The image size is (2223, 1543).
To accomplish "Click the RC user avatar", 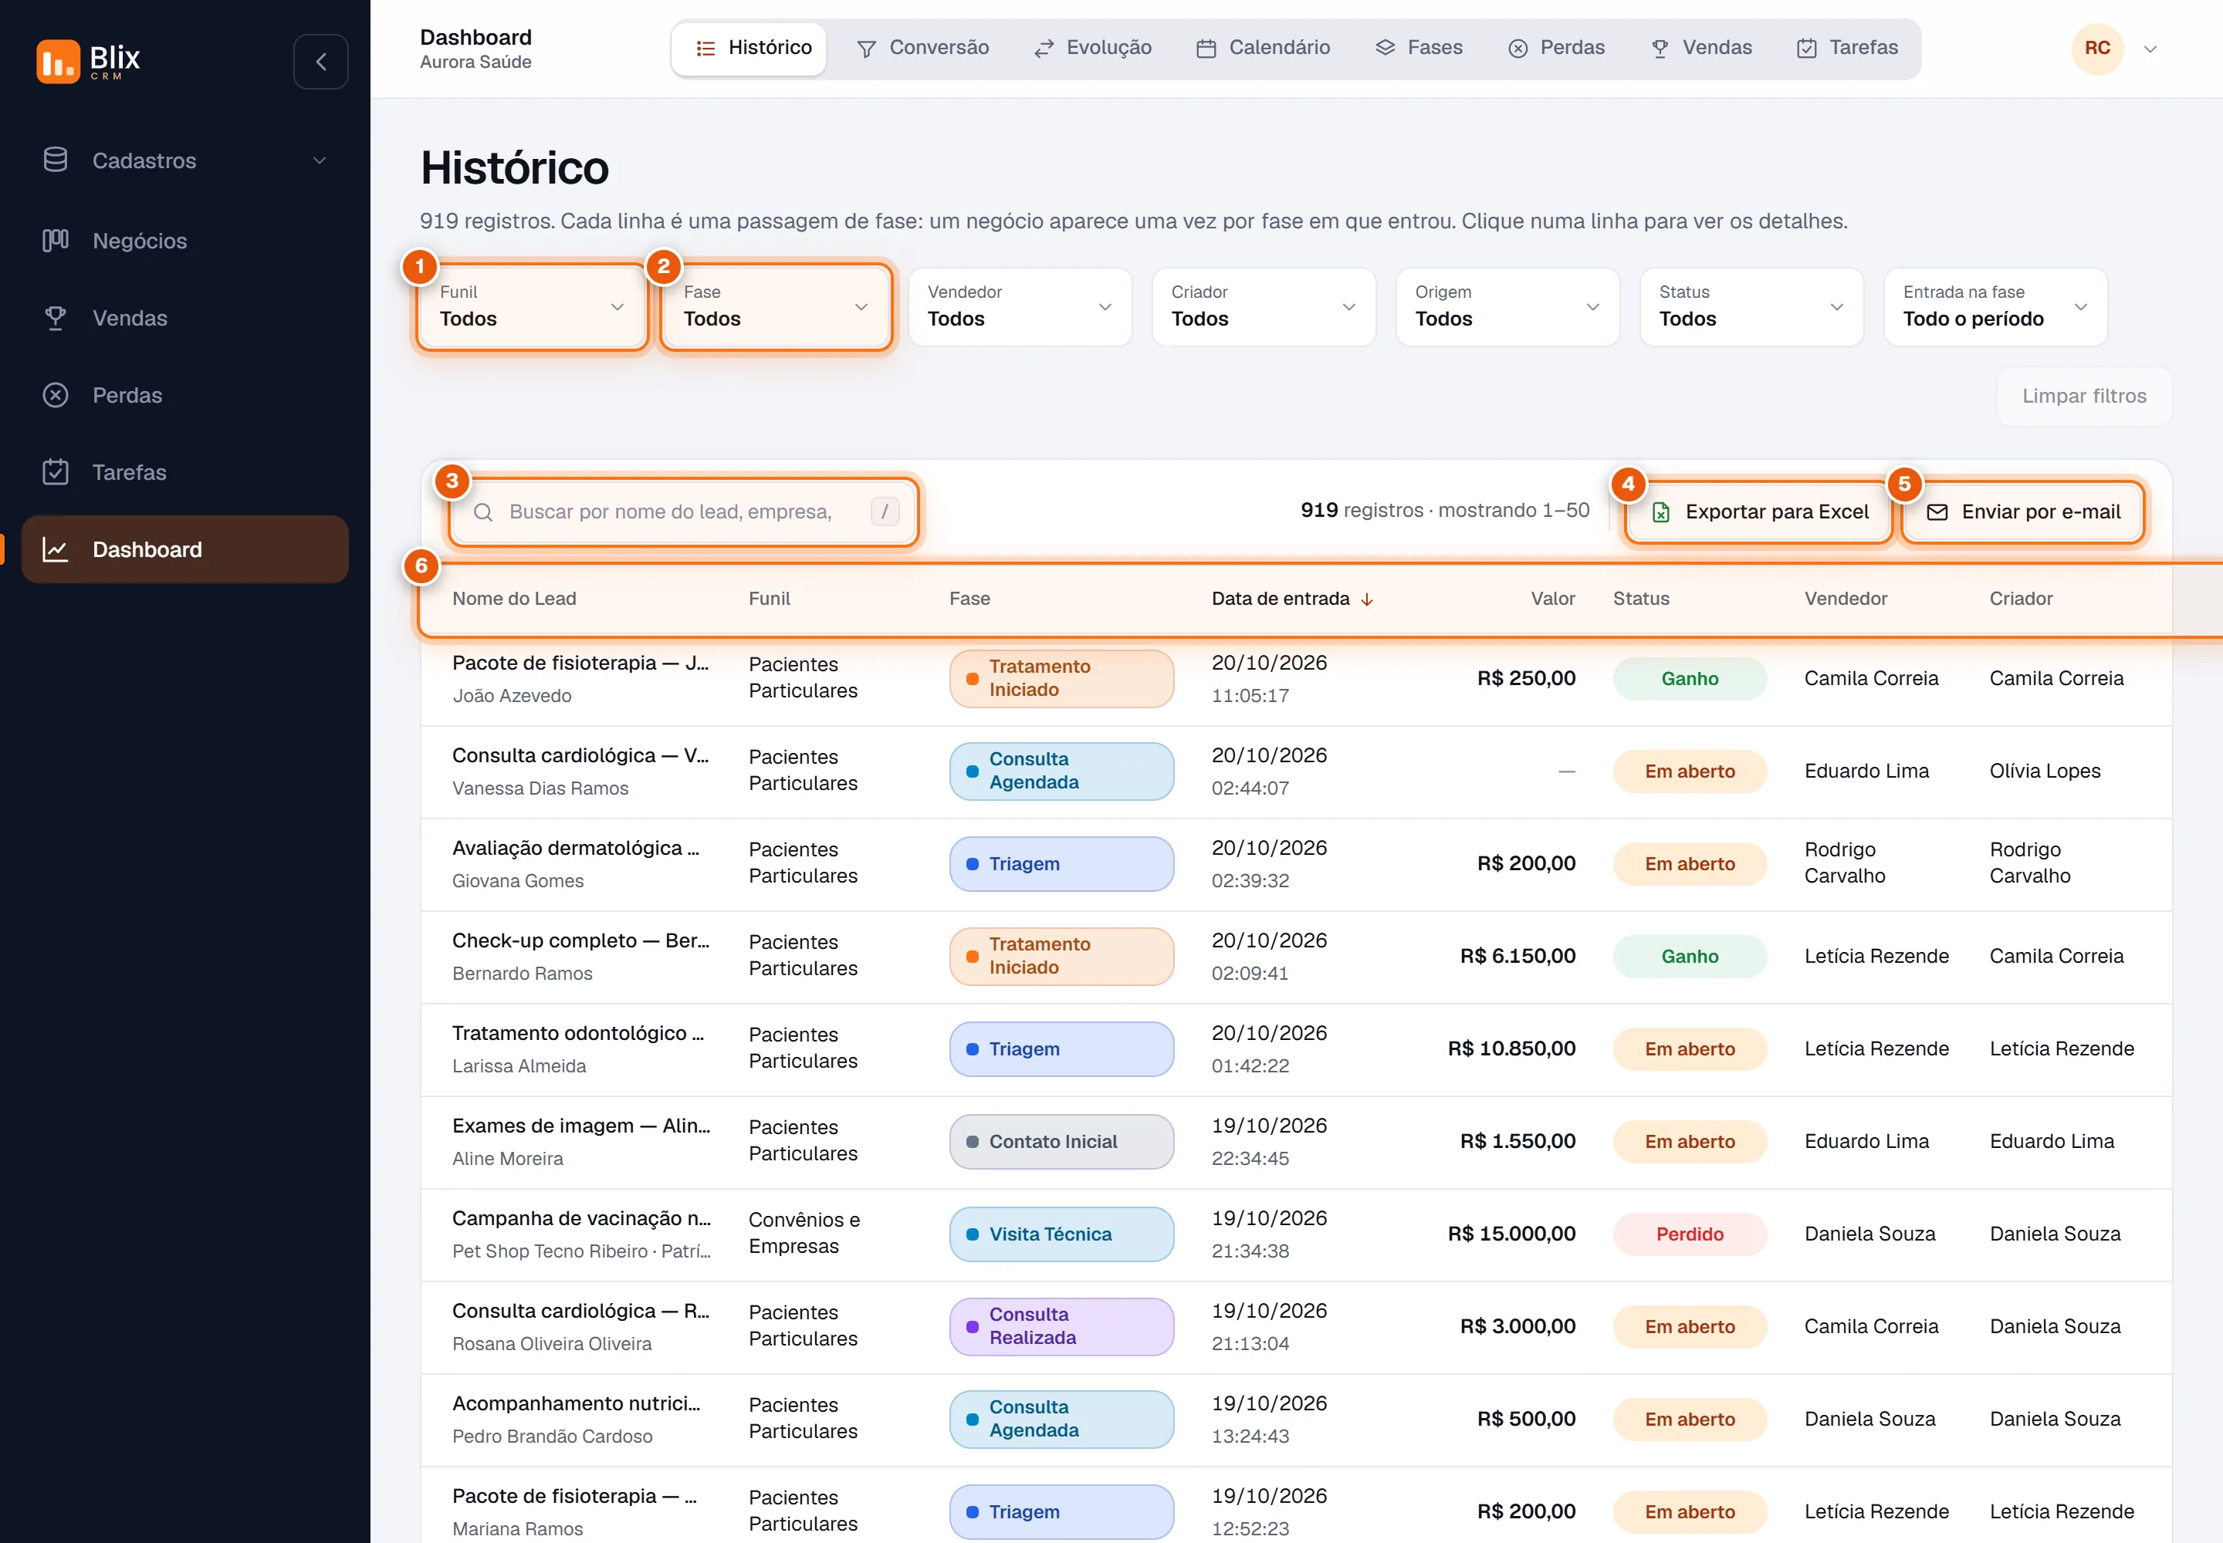I will pyautogui.click(x=2097, y=49).
